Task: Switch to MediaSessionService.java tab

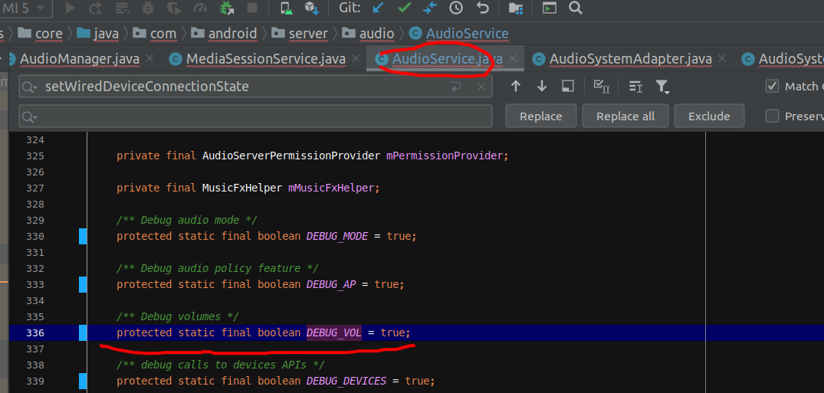Action: pos(266,59)
